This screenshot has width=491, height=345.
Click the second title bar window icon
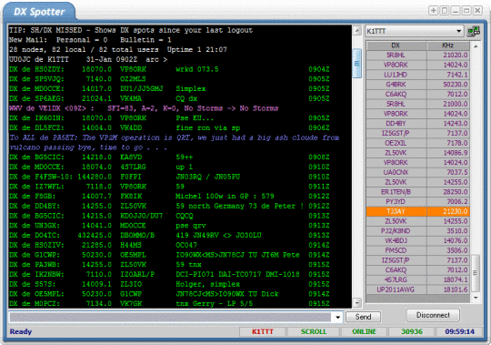pyautogui.click(x=444, y=10)
